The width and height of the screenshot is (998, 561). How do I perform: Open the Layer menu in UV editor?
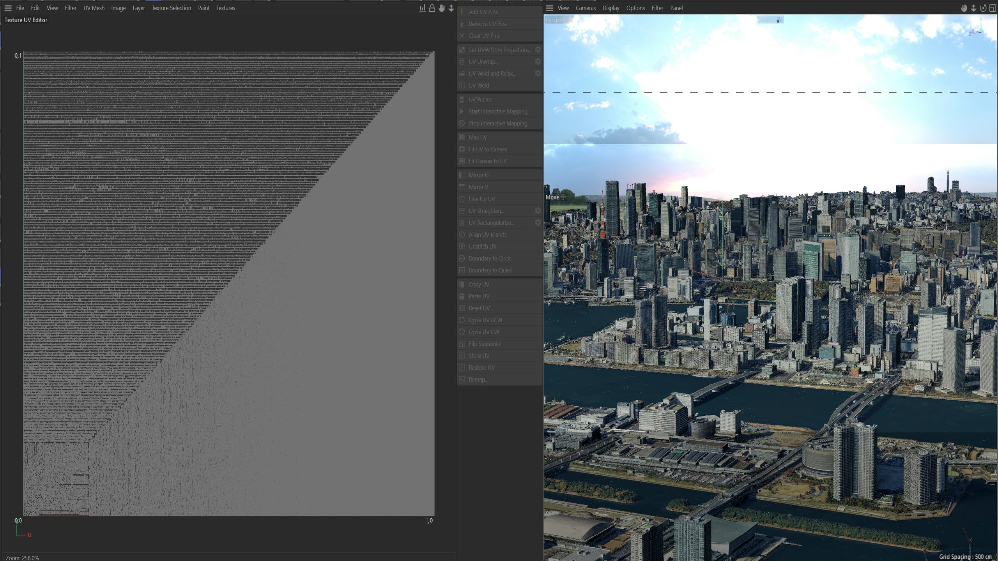pyautogui.click(x=138, y=8)
